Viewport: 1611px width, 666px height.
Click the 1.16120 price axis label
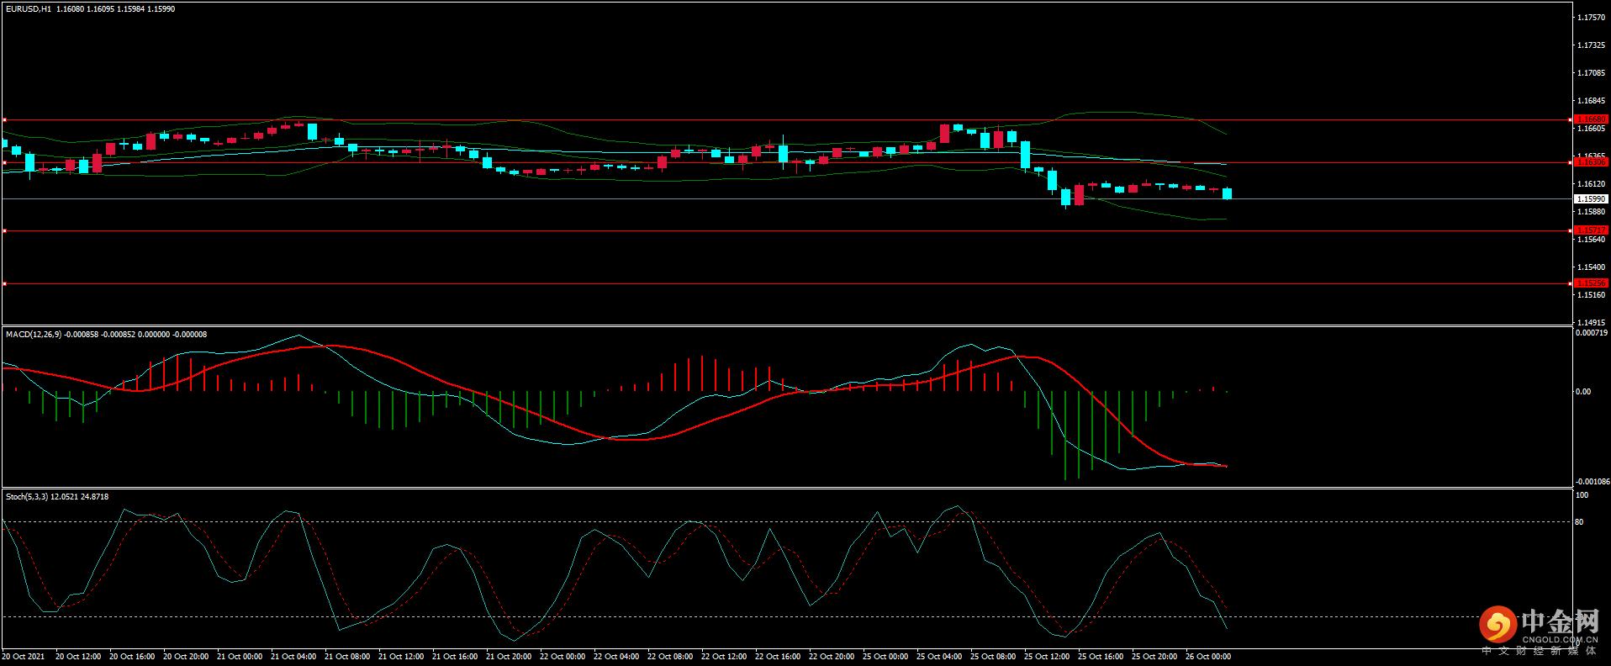1591,184
